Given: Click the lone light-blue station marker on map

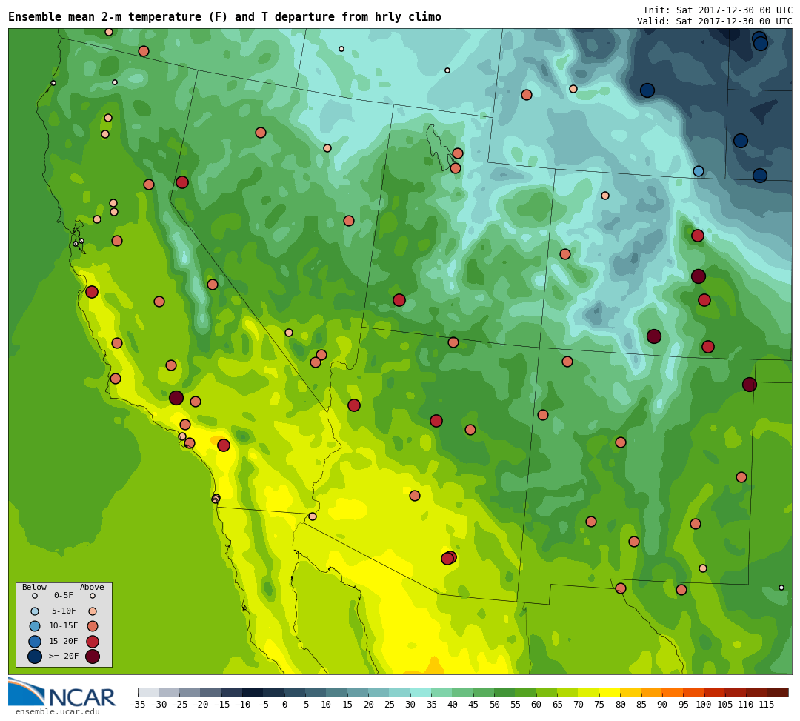Looking at the screenshot, I should (699, 171).
